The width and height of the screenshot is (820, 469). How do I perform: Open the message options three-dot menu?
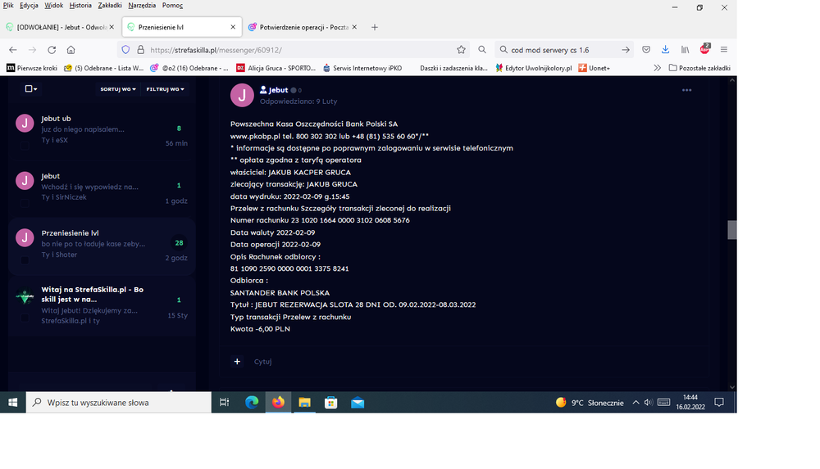[x=686, y=90]
